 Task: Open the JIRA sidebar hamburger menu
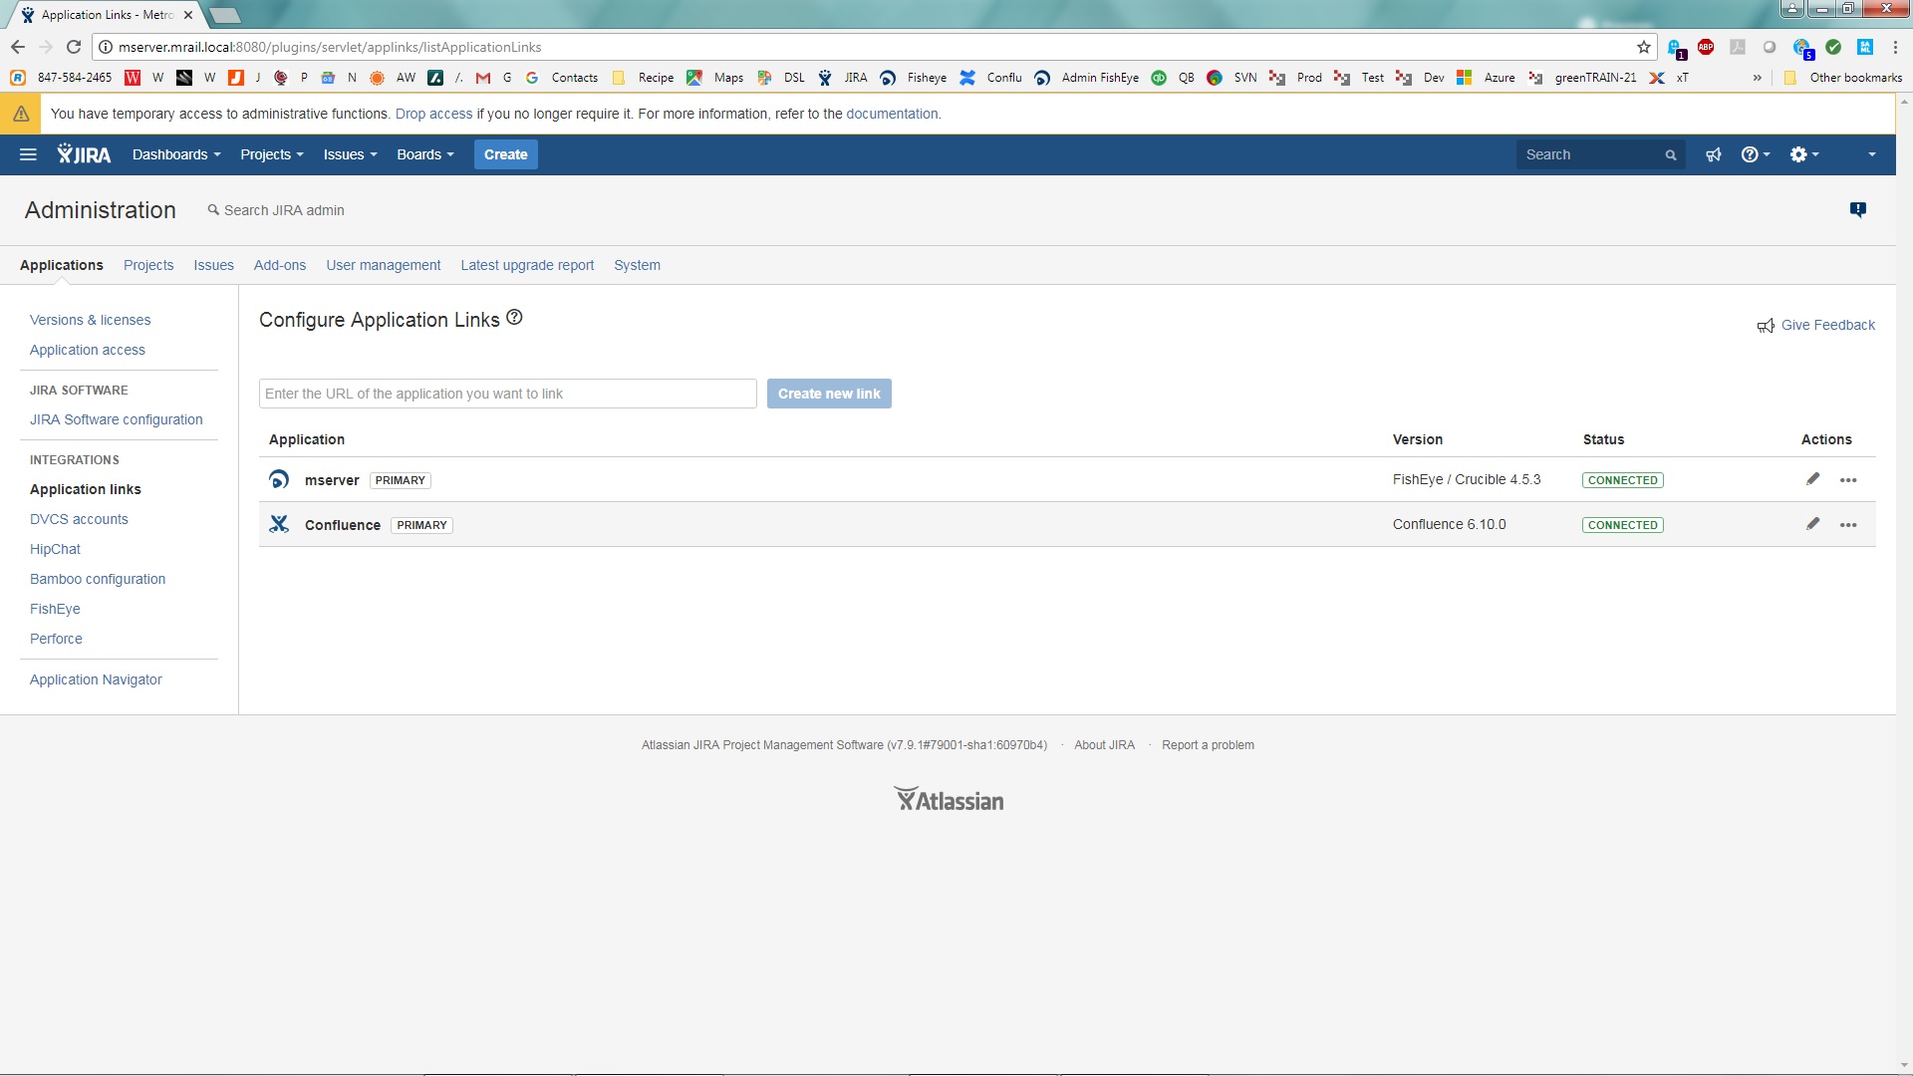28,154
